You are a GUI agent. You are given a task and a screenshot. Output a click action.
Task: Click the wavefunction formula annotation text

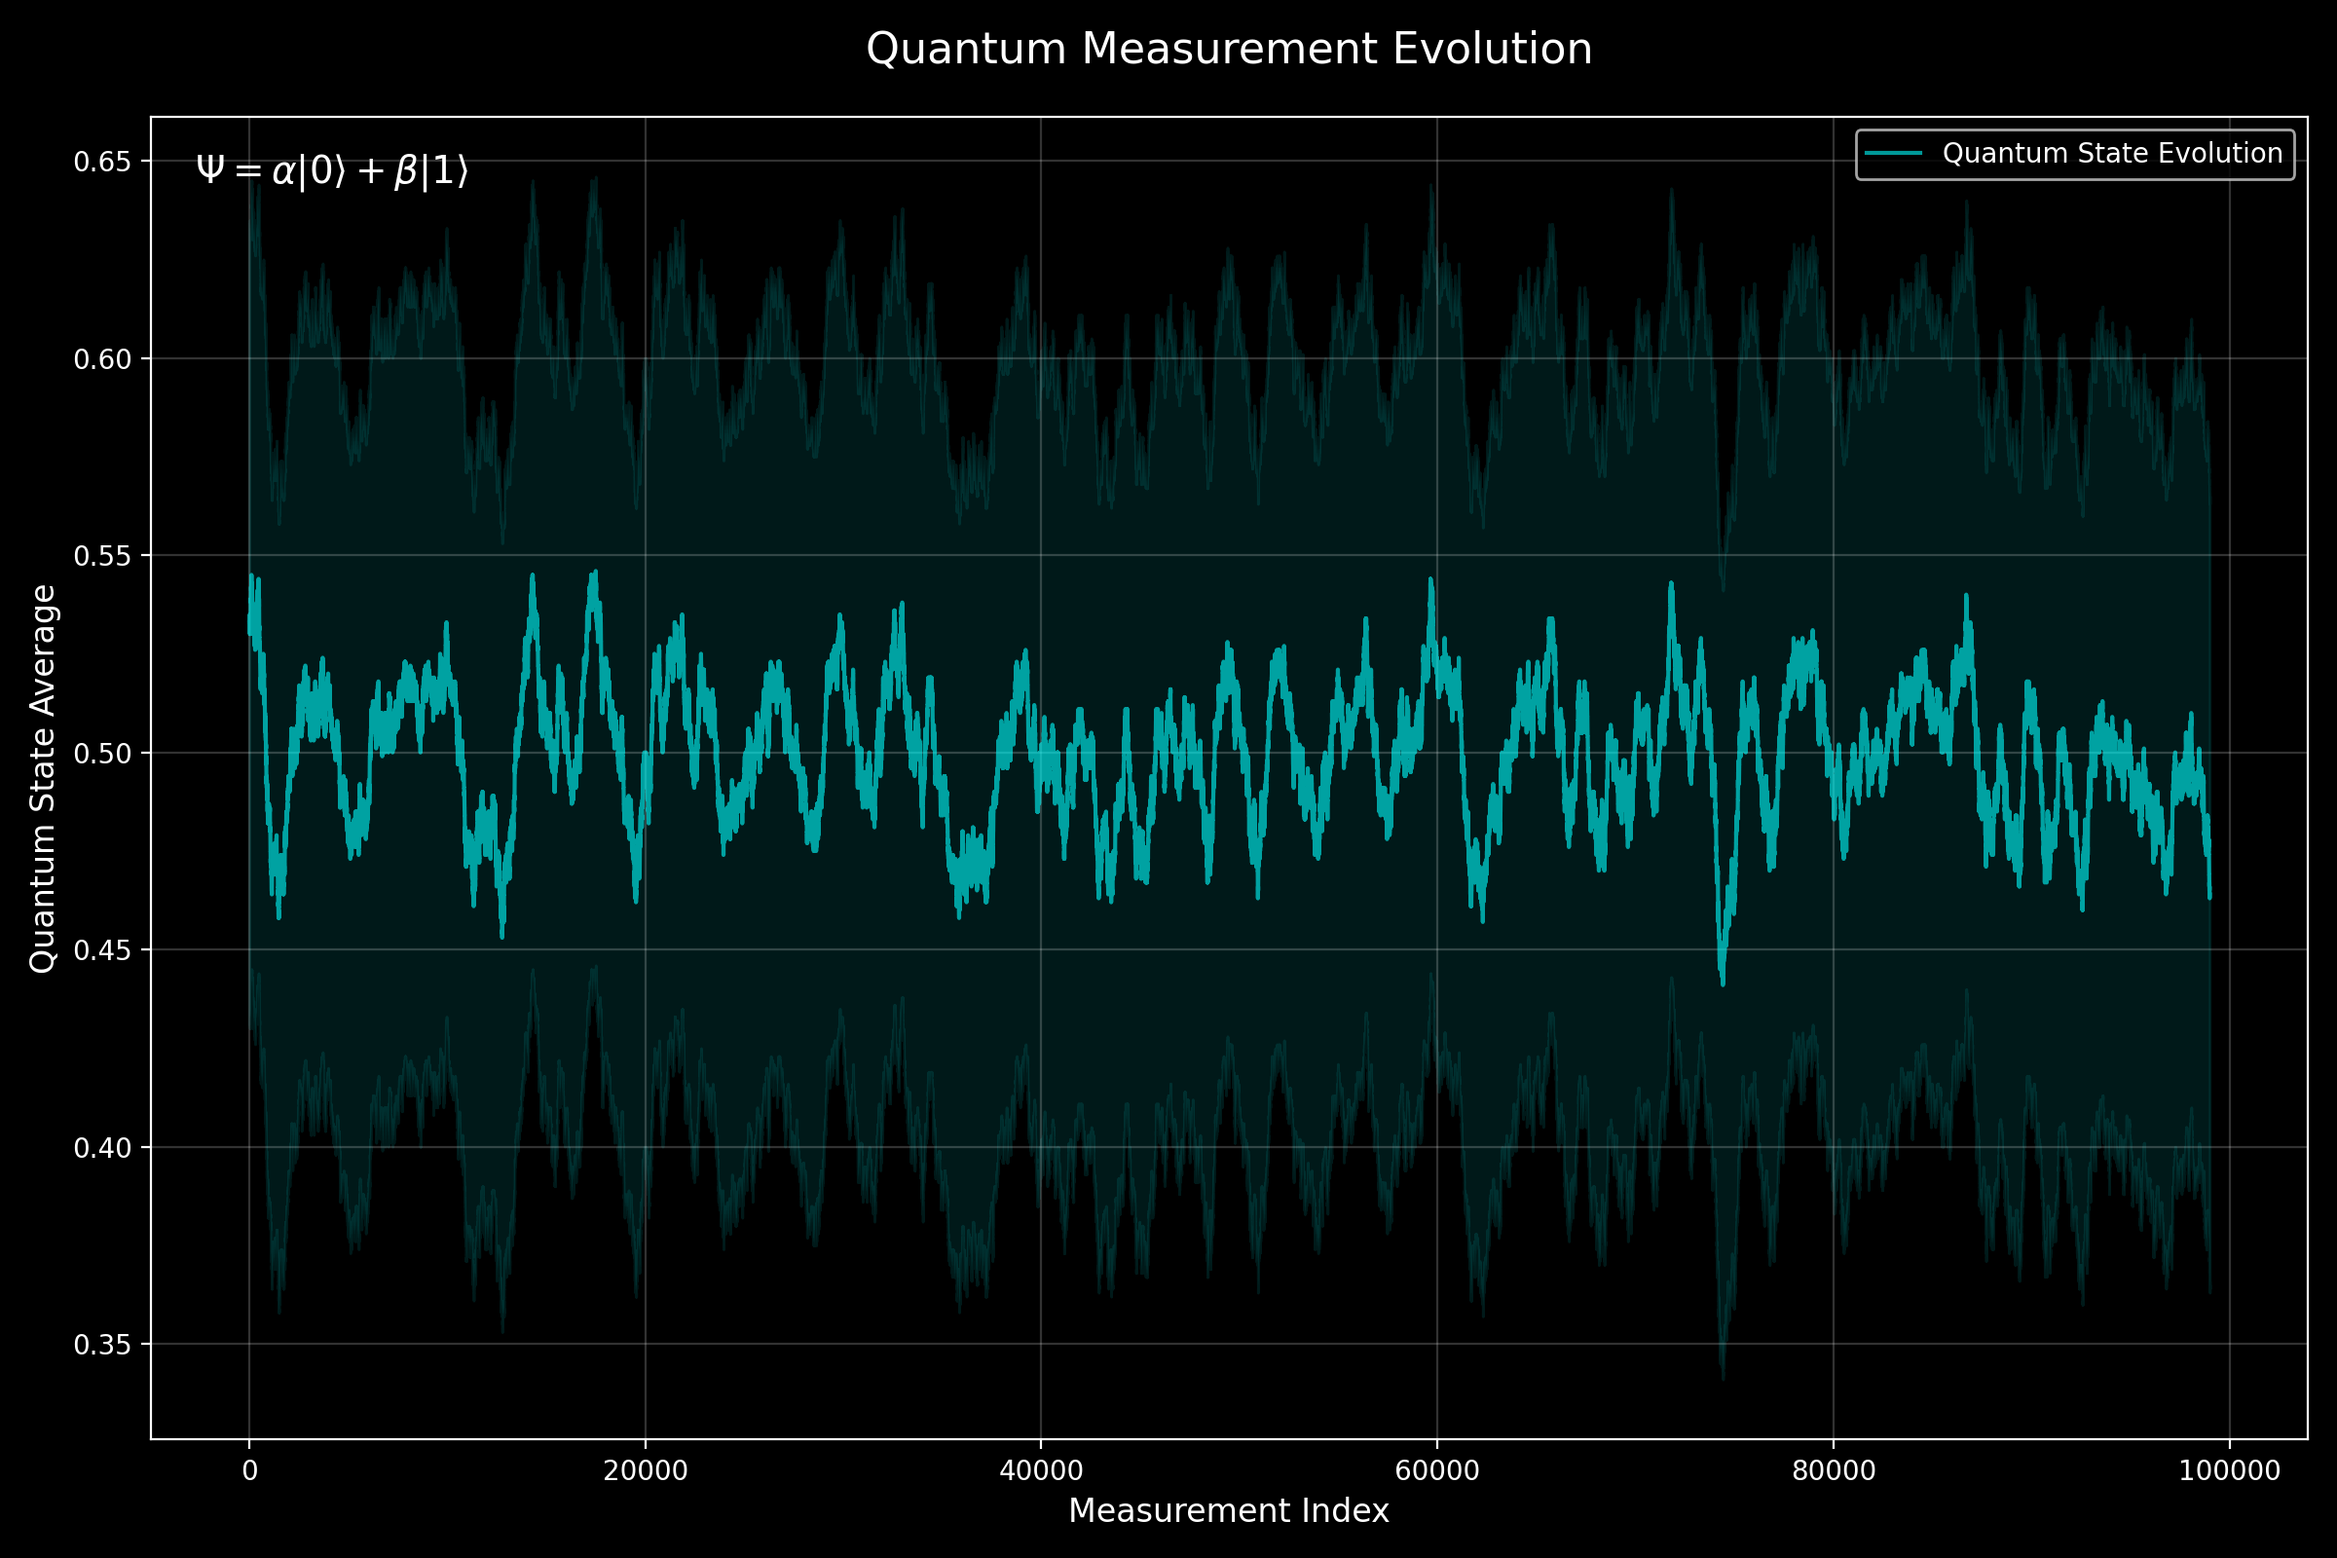[332, 171]
